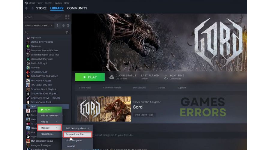Select GALAHAD 3093 Playtest
Viewport: 270px width, 150px height.
pos(44,93)
